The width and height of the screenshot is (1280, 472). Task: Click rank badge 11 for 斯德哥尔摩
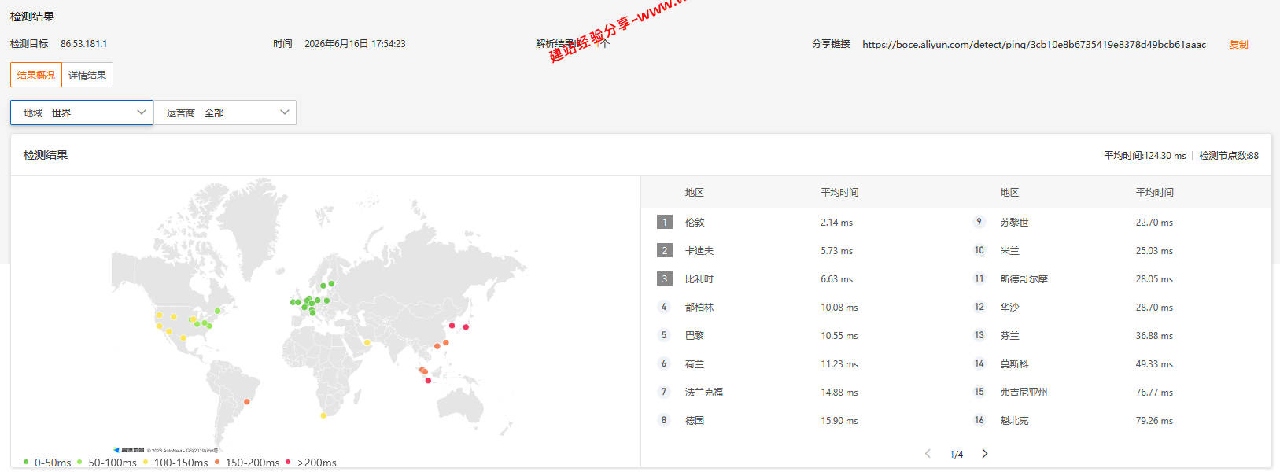tap(979, 278)
